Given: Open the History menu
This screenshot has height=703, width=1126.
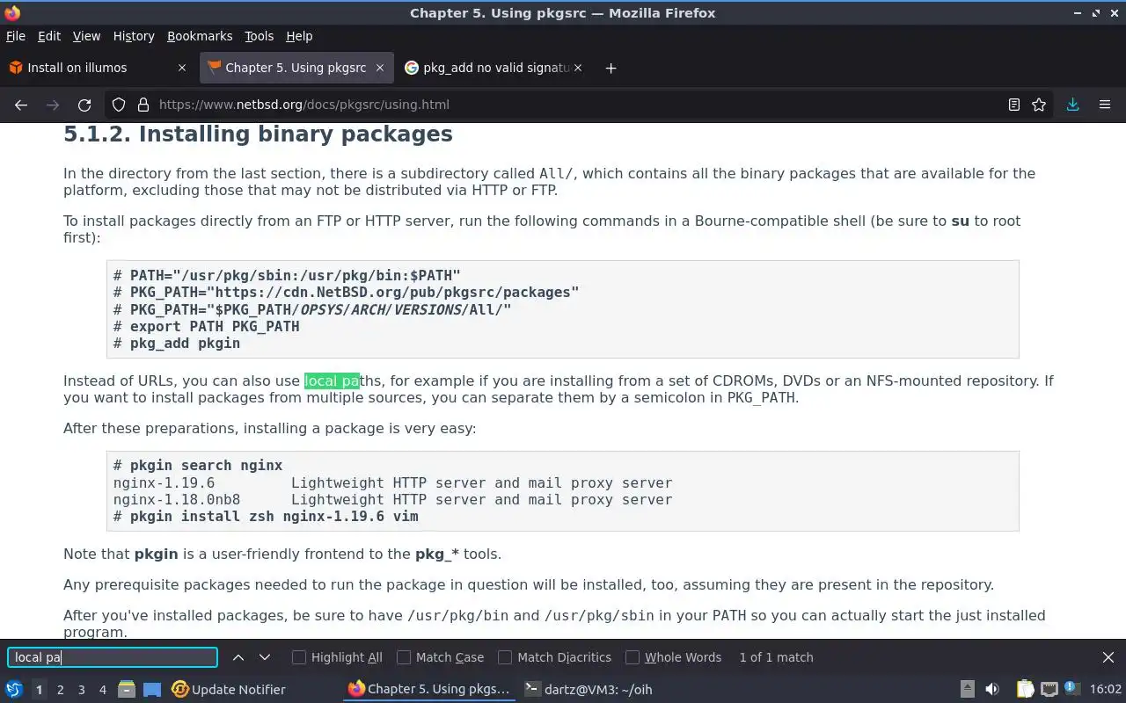Looking at the screenshot, I should point(134,36).
